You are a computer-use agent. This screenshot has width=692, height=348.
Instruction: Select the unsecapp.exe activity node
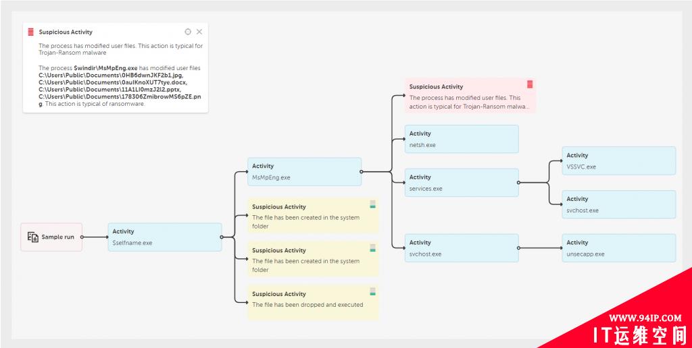[x=619, y=248]
